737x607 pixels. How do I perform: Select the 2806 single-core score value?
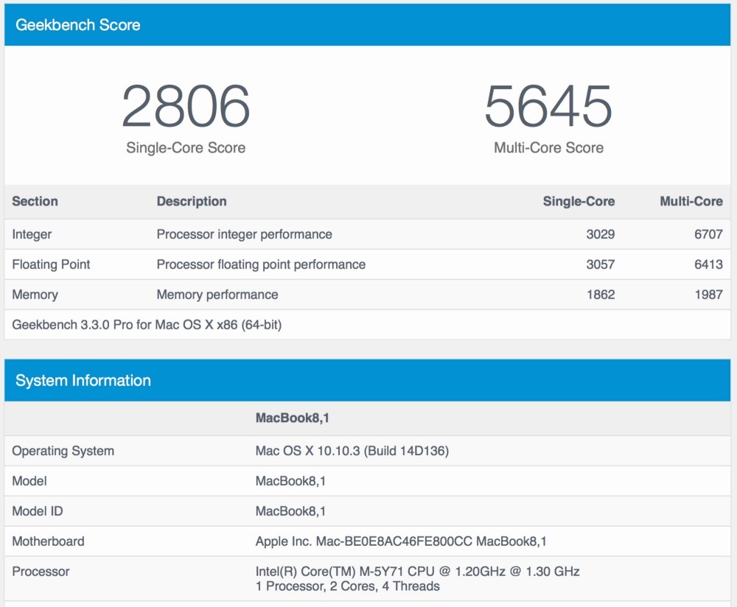pos(186,106)
